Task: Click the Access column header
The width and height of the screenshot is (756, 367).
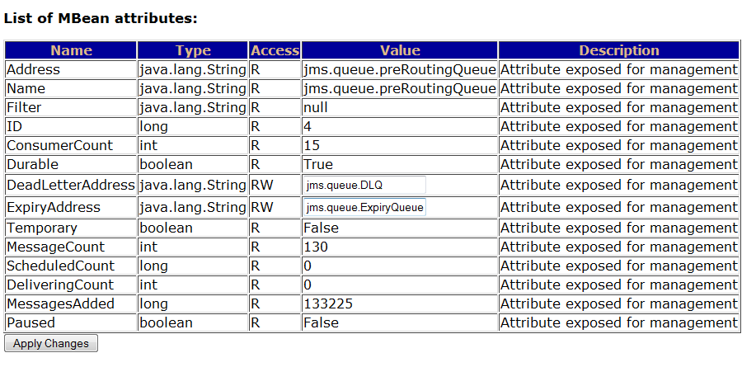Action: (x=275, y=50)
